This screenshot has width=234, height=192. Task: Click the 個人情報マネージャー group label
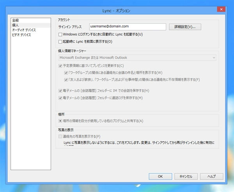(72, 51)
